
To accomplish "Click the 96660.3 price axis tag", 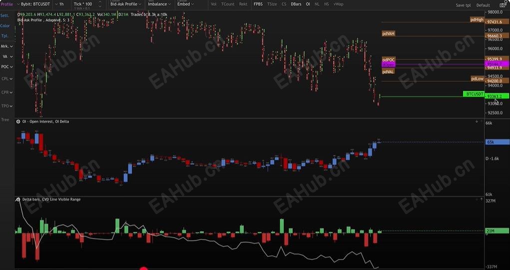I will coord(497,36).
